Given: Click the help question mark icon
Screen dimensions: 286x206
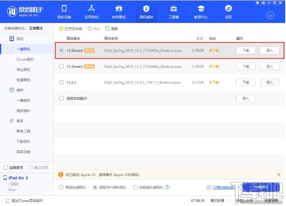Looking at the screenshot, I should tap(167, 187).
